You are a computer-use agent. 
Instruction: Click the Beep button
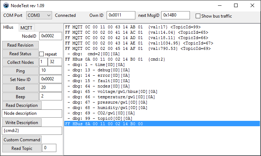(20, 97)
